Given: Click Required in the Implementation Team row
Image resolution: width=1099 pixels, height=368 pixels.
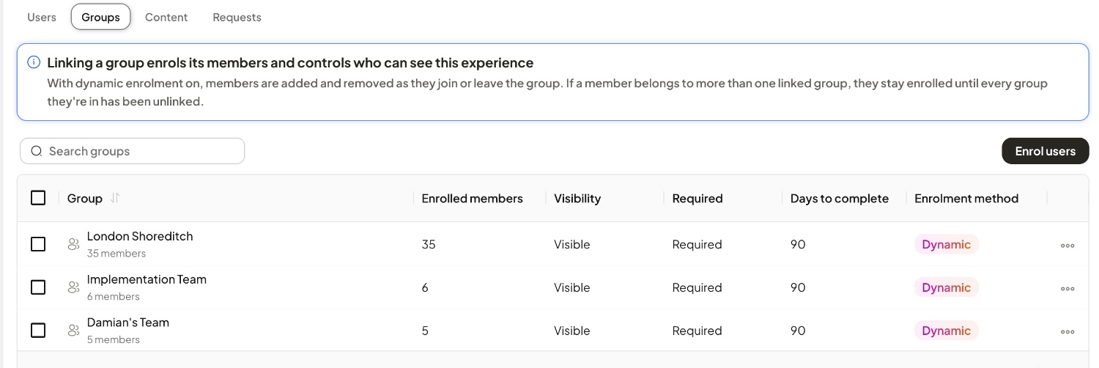Looking at the screenshot, I should 697,287.
